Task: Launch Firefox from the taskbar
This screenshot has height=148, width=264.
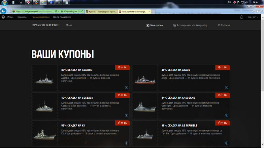Action: point(36,2)
